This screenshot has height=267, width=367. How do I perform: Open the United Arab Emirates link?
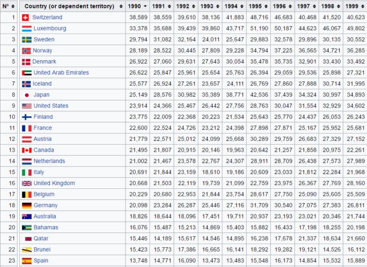[x=61, y=72]
